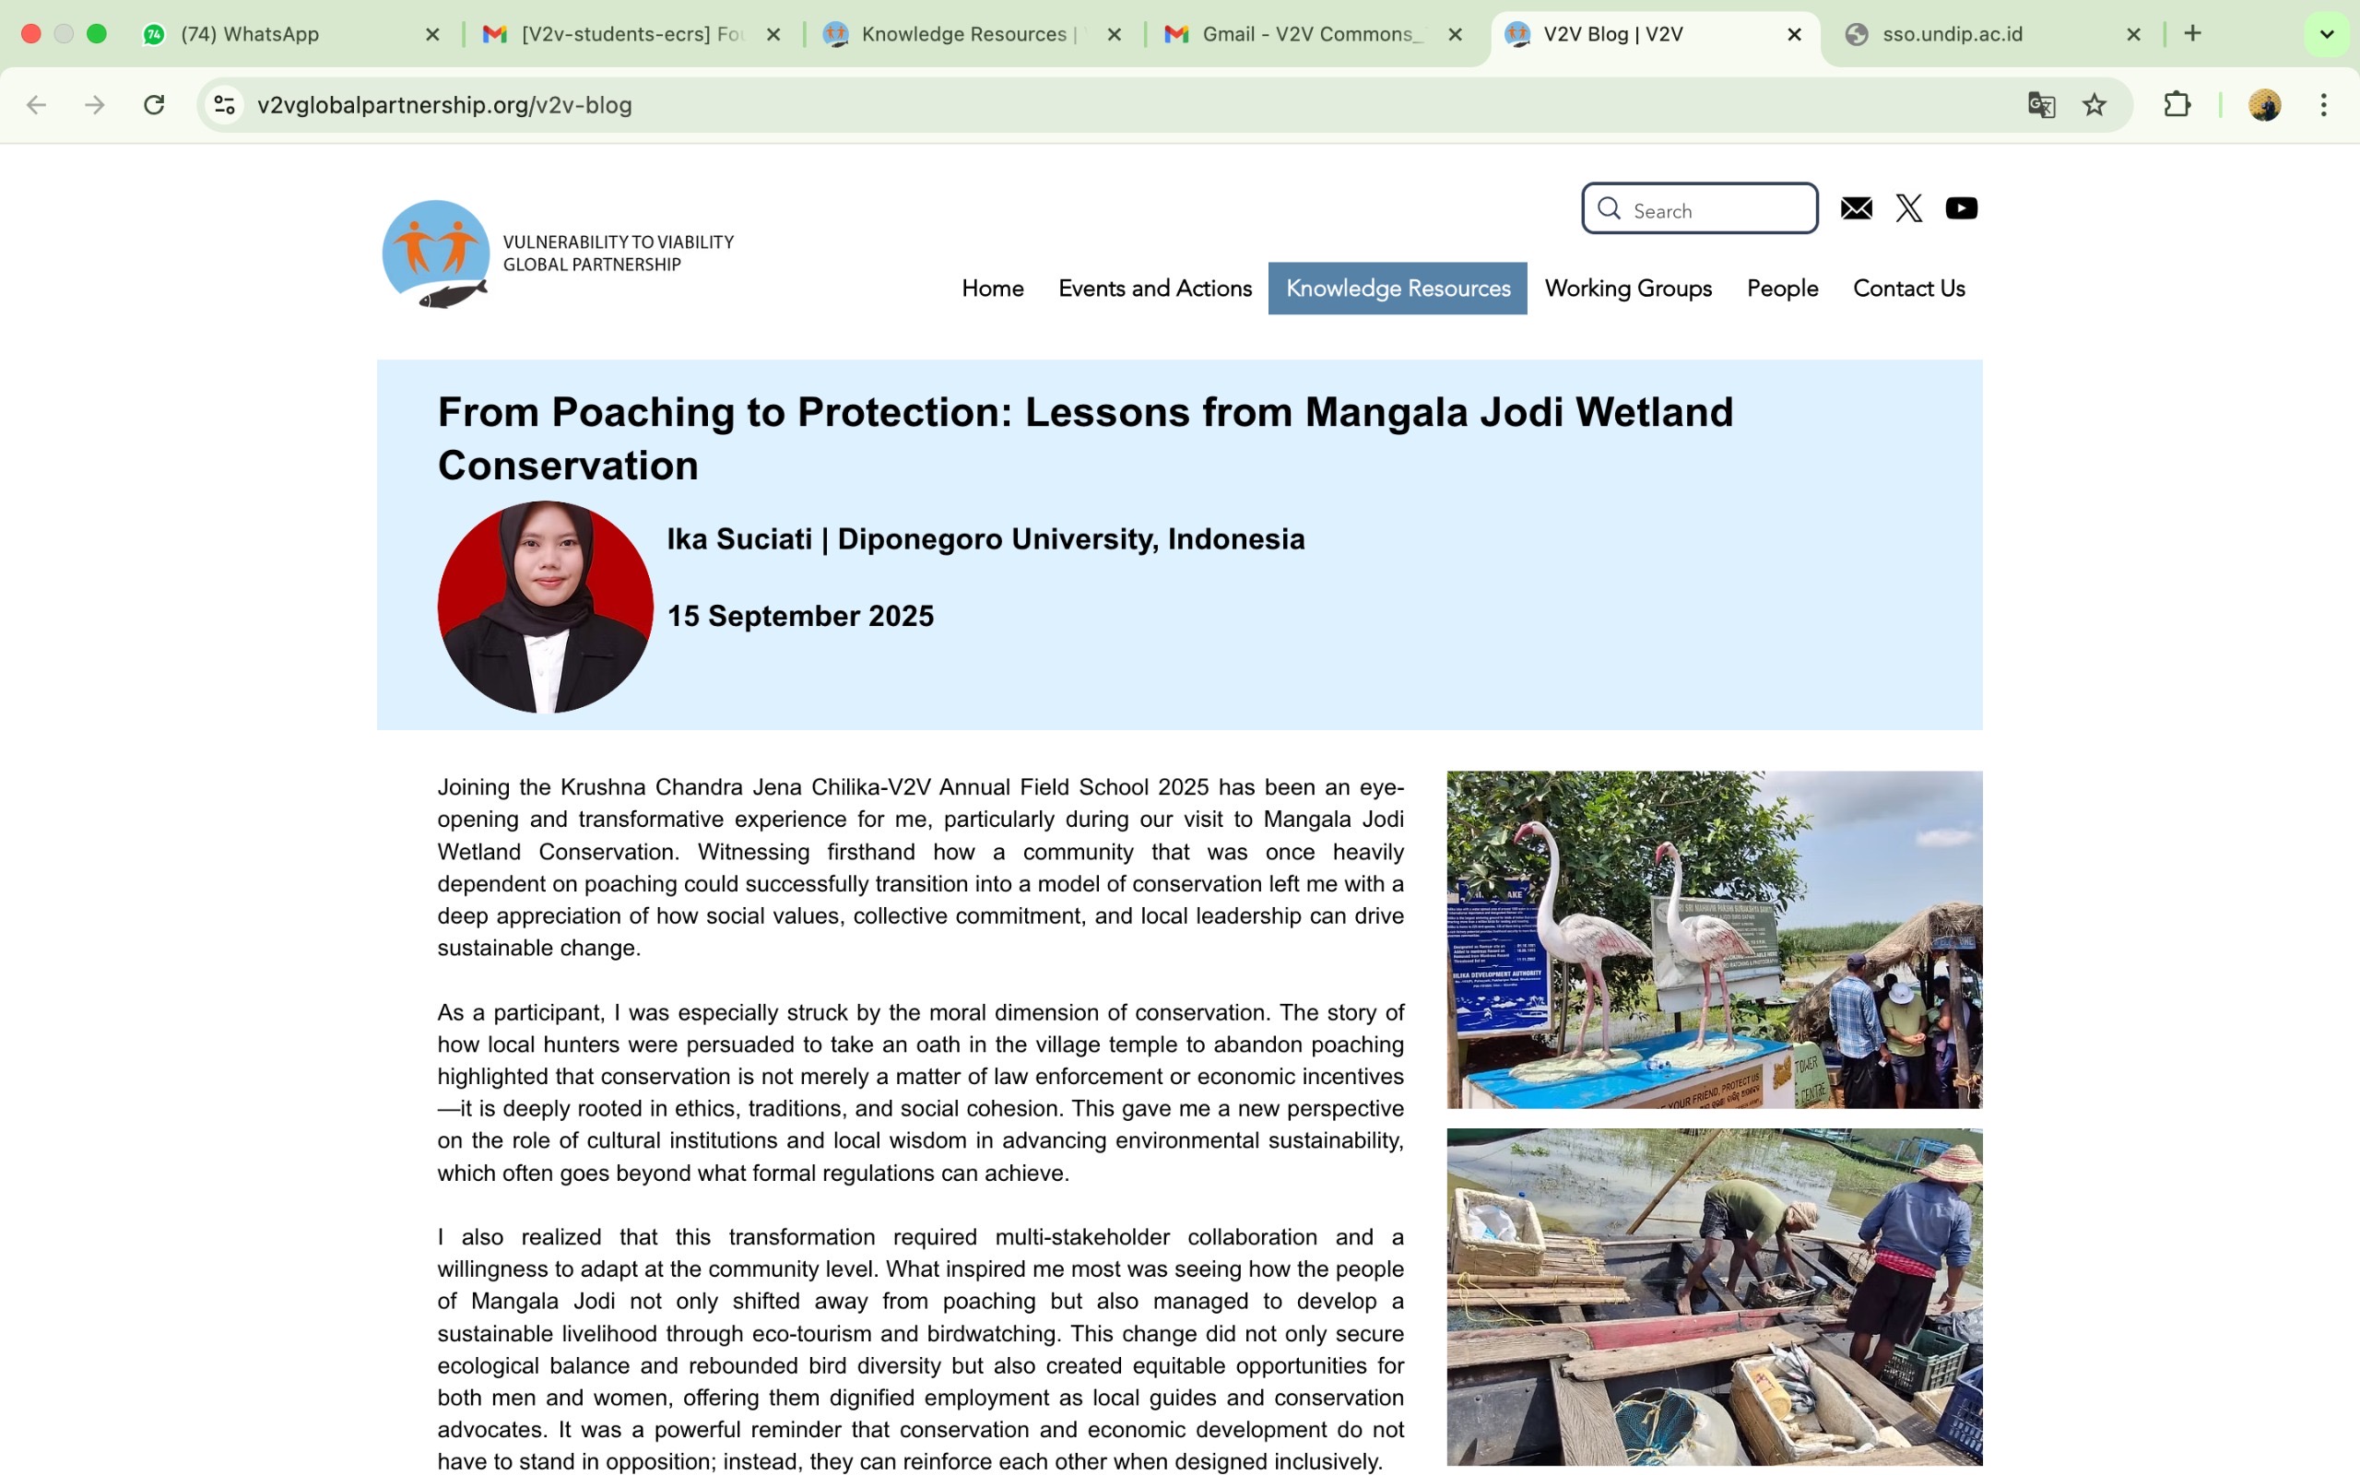Viewport: 2360px width, 1475px height.
Task: Open Chrome three-dot menu
Action: (x=2323, y=104)
